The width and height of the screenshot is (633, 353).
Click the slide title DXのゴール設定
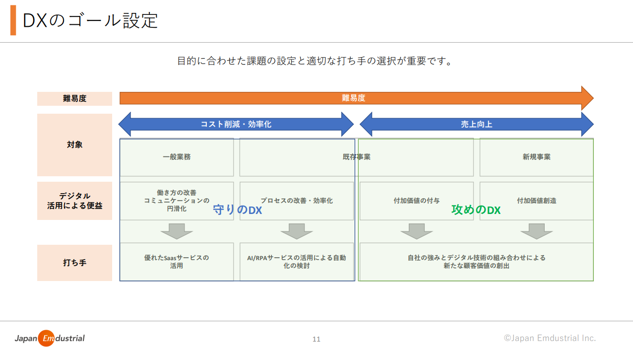pyautogui.click(x=90, y=20)
